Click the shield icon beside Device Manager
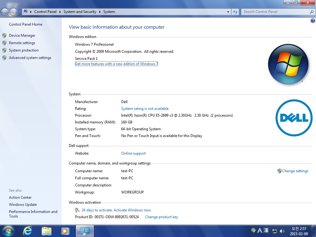 pos(4,36)
